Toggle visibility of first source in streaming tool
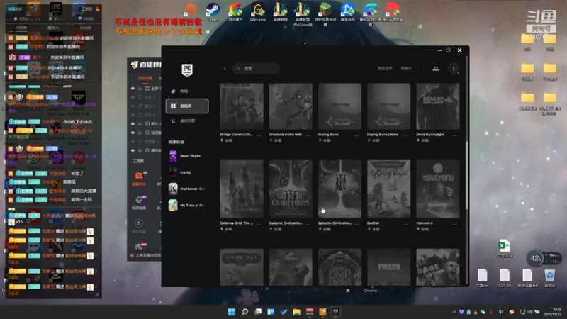The image size is (567, 319). pos(133,88)
